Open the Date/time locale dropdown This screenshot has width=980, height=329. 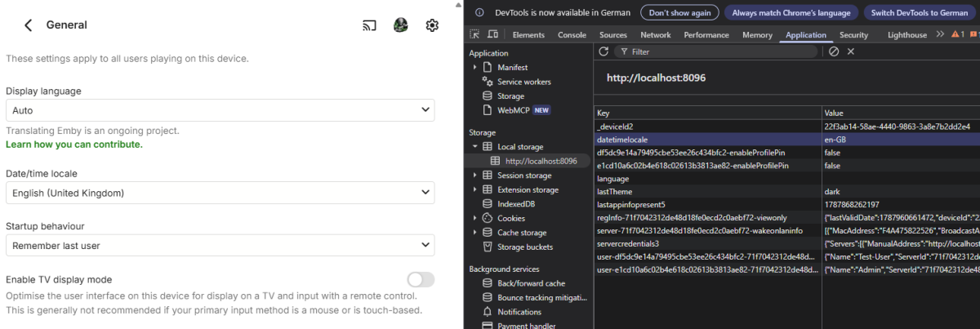[220, 193]
